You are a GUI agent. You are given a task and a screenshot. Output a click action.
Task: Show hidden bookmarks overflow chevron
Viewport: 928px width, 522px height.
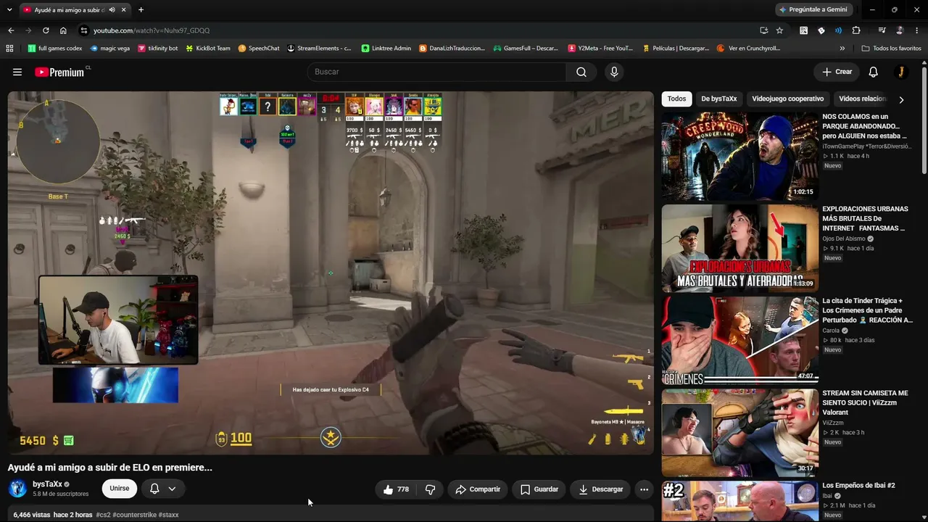tap(842, 49)
